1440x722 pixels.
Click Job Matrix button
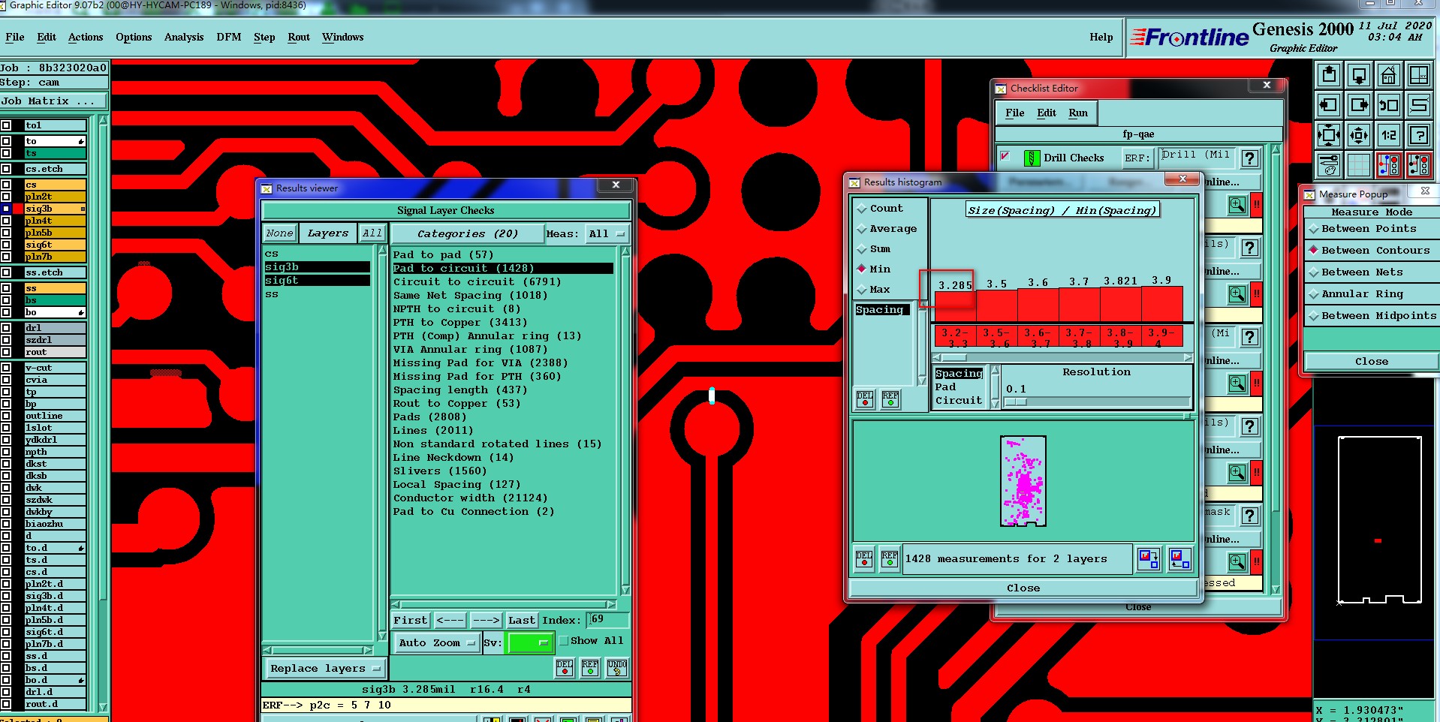(54, 101)
